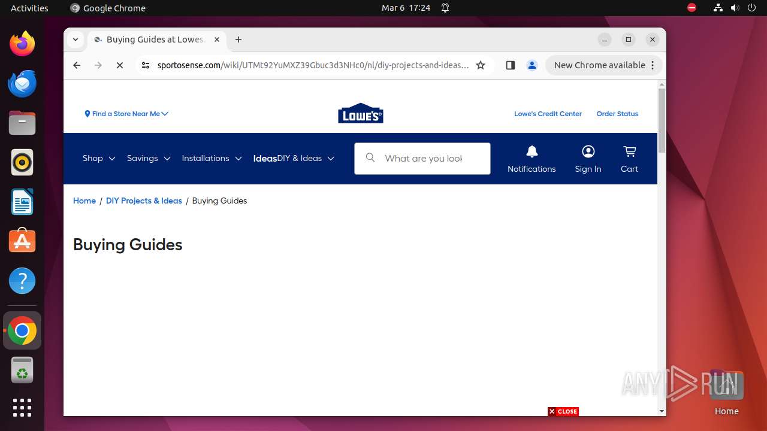Open DIY Projects & Ideas breadcrumb
Screen dimensions: 767x431
click(x=144, y=201)
